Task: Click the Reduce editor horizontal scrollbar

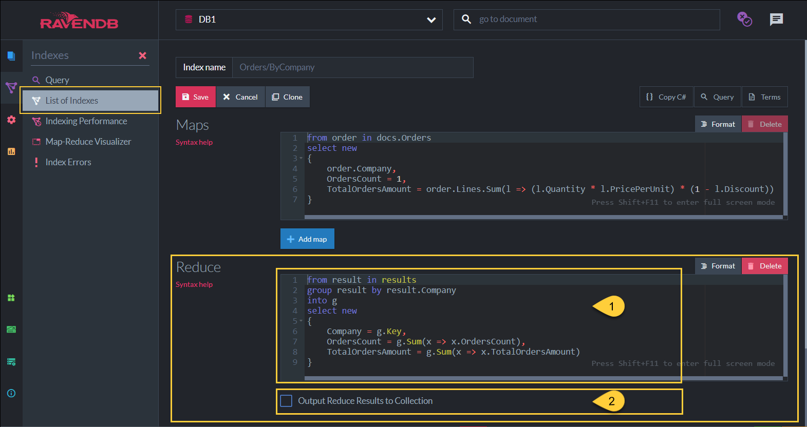Action: point(543,378)
